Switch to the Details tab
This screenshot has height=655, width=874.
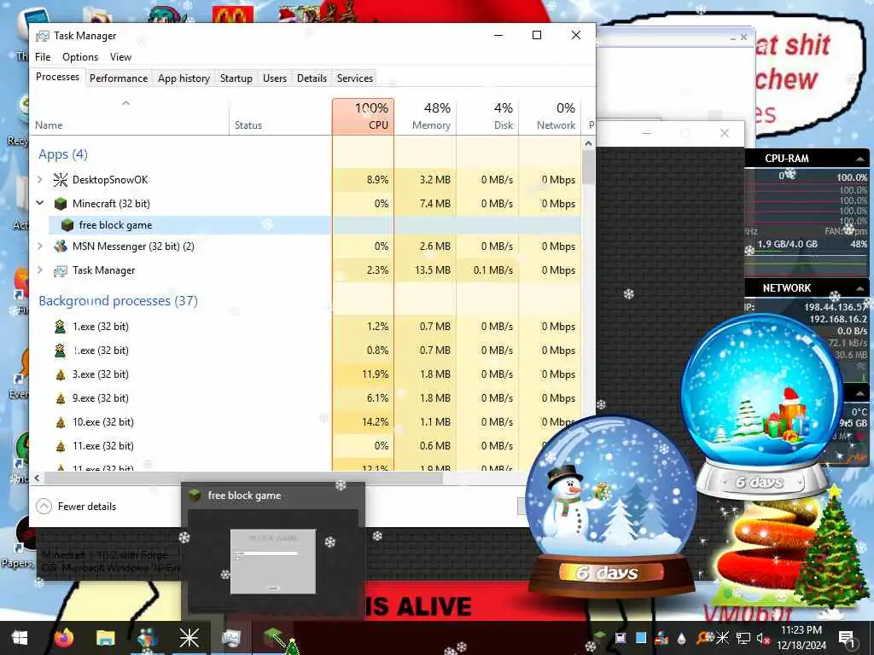coord(312,78)
